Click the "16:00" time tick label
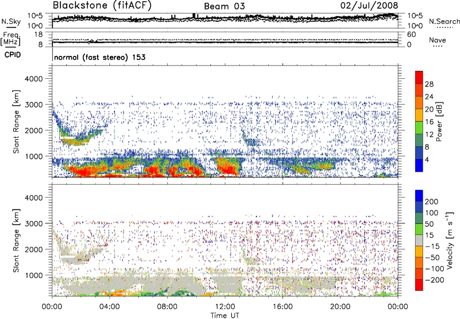 (282, 307)
